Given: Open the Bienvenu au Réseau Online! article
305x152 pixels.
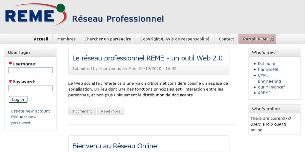Looking at the screenshot, I should pyautogui.click(x=116, y=146).
